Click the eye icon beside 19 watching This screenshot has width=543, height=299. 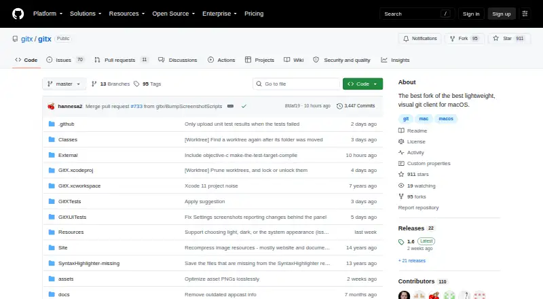[401, 186]
